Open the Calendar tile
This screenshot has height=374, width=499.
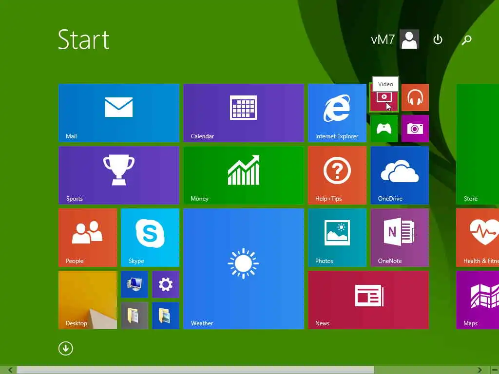[244, 113]
